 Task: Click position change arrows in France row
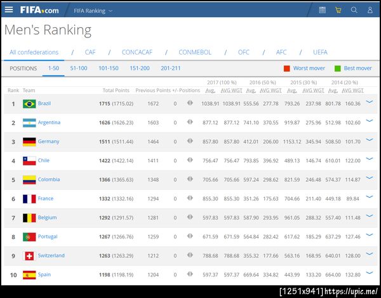[x=190, y=198]
